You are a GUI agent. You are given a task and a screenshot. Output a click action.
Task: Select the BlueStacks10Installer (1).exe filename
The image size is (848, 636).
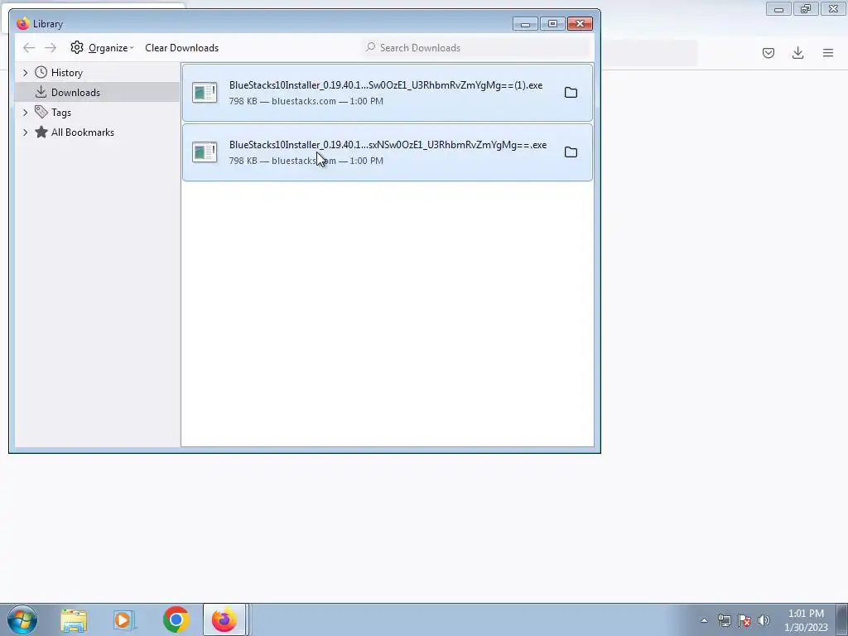[x=386, y=85]
